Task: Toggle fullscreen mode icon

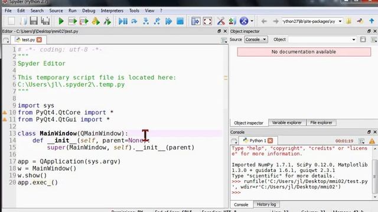Action: 207,21
